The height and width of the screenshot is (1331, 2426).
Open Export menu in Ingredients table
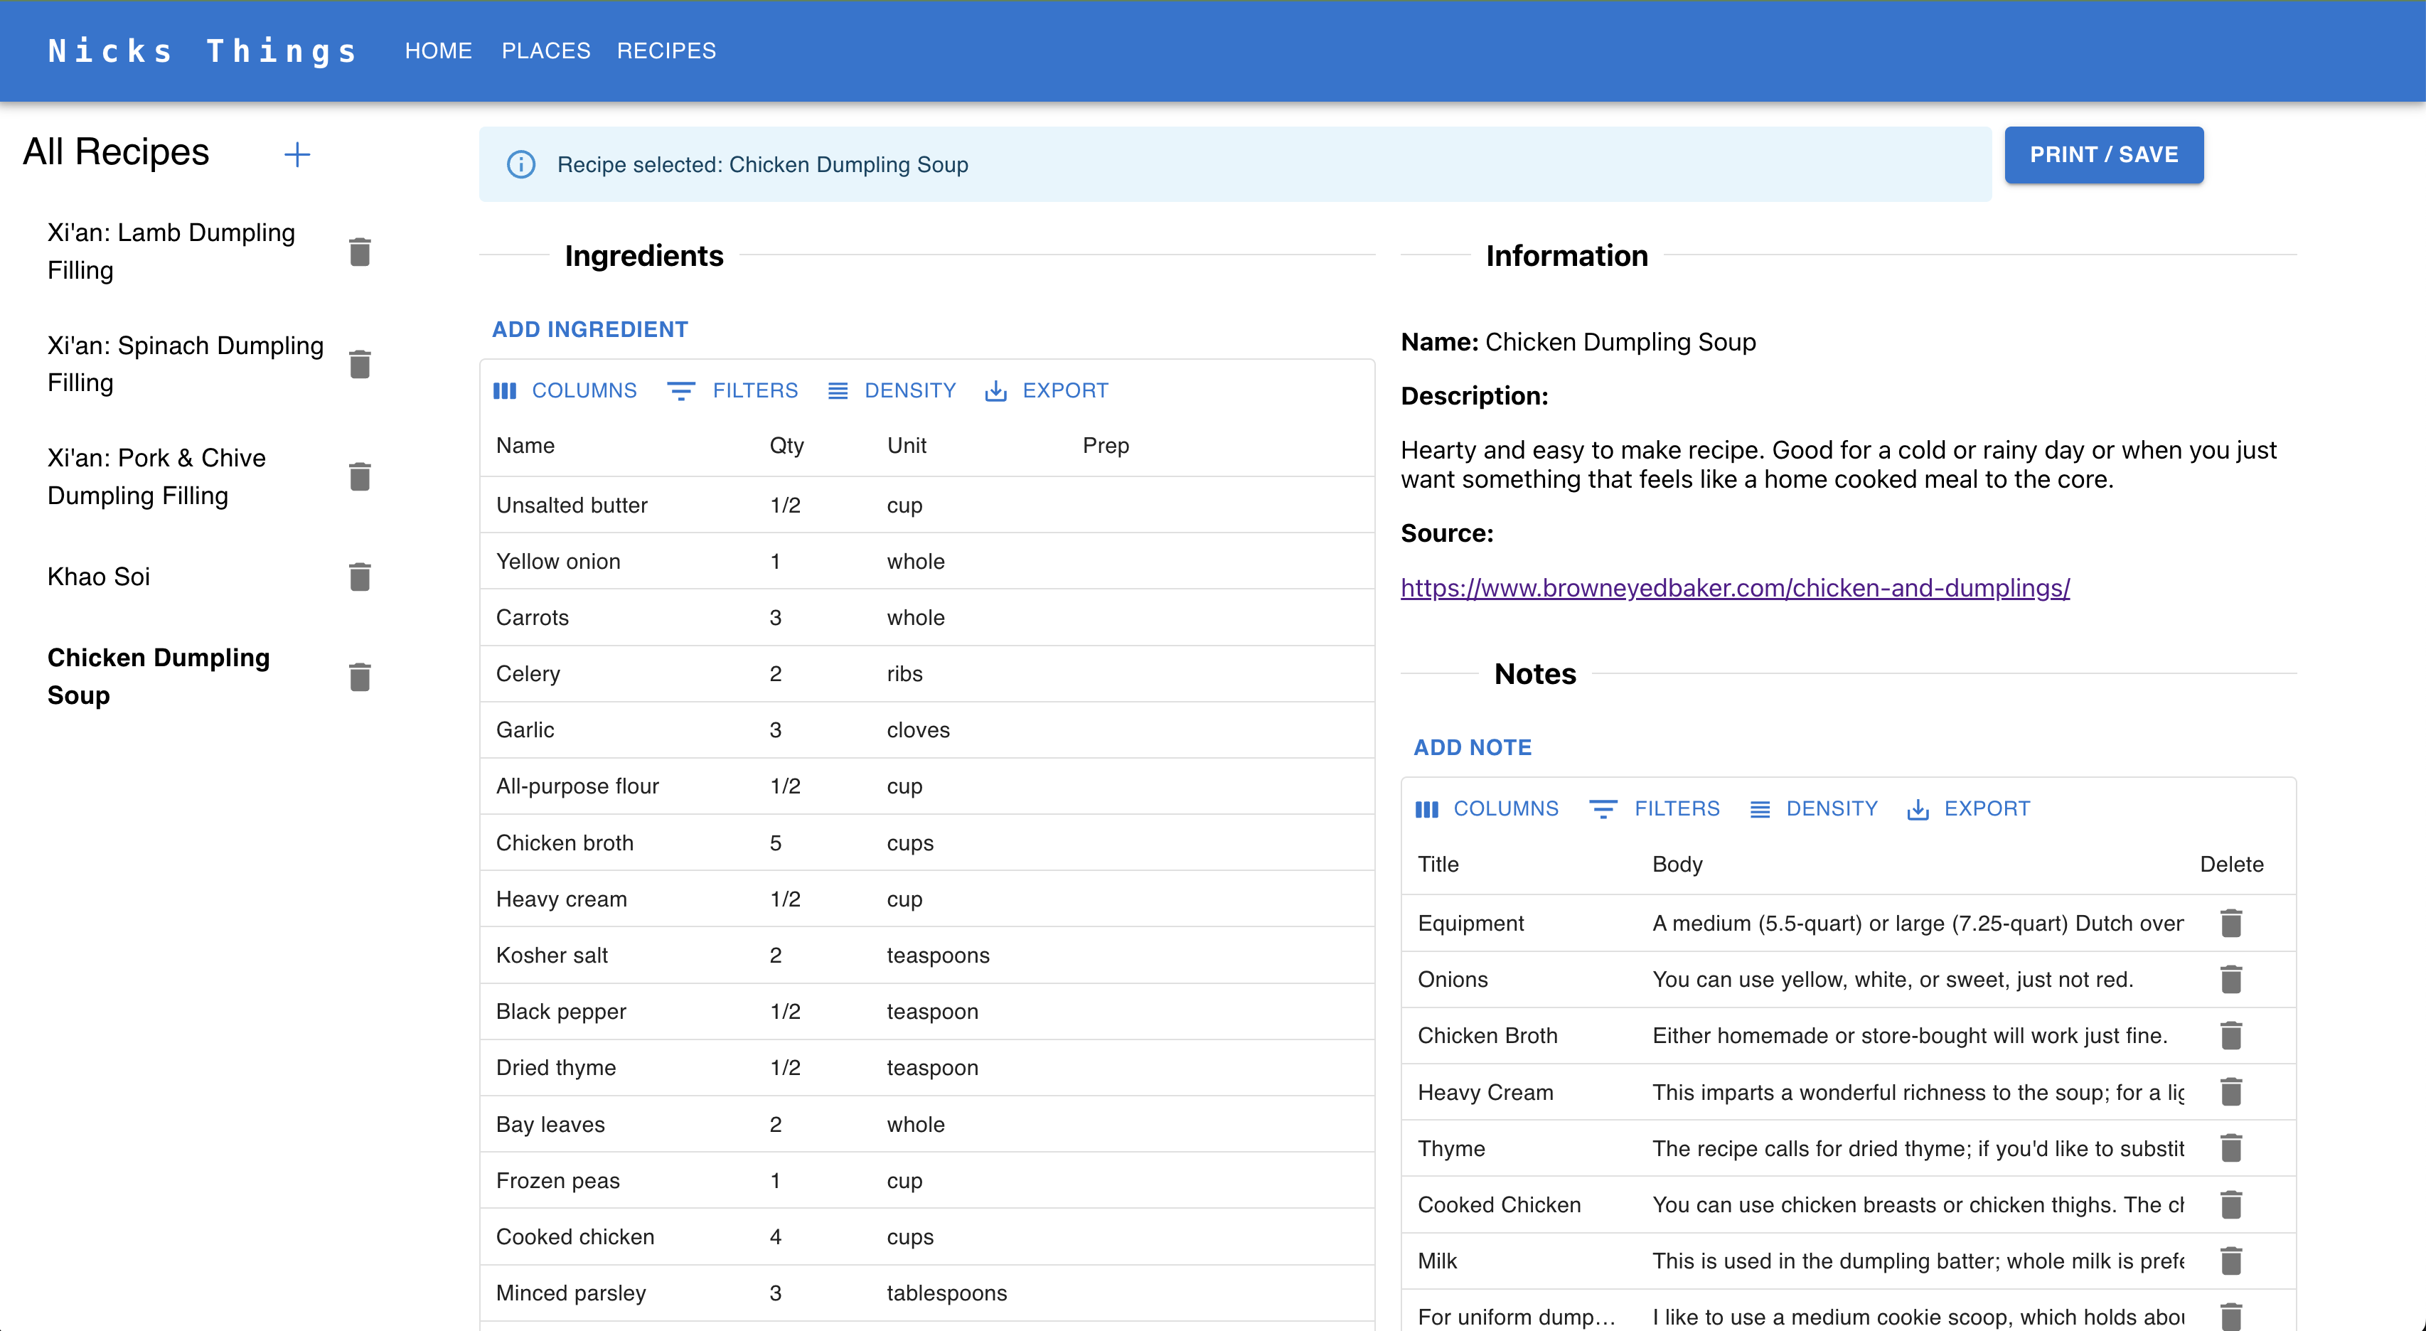(x=1047, y=390)
